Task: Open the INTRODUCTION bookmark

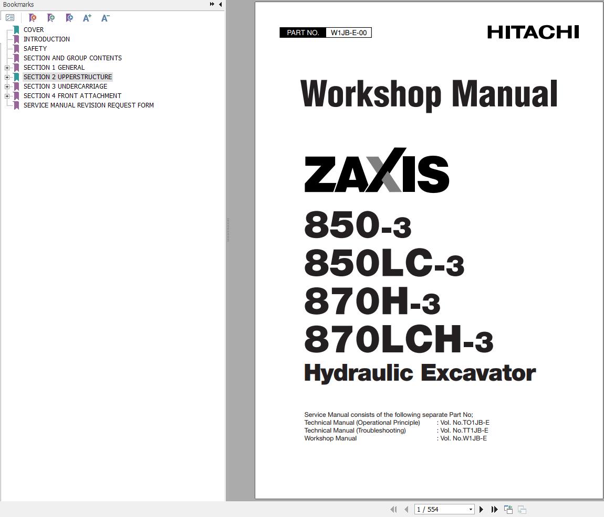Action: 47,39
